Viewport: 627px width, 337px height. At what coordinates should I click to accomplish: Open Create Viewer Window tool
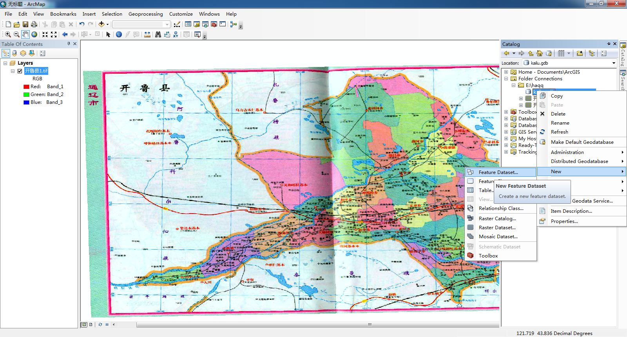(x=197, y=34)
